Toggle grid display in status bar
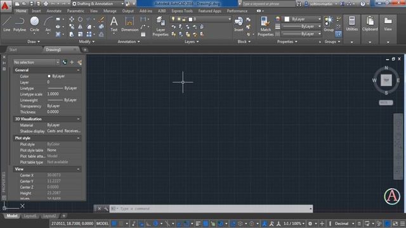Screen dimensions: 406x228 (114, 224)
